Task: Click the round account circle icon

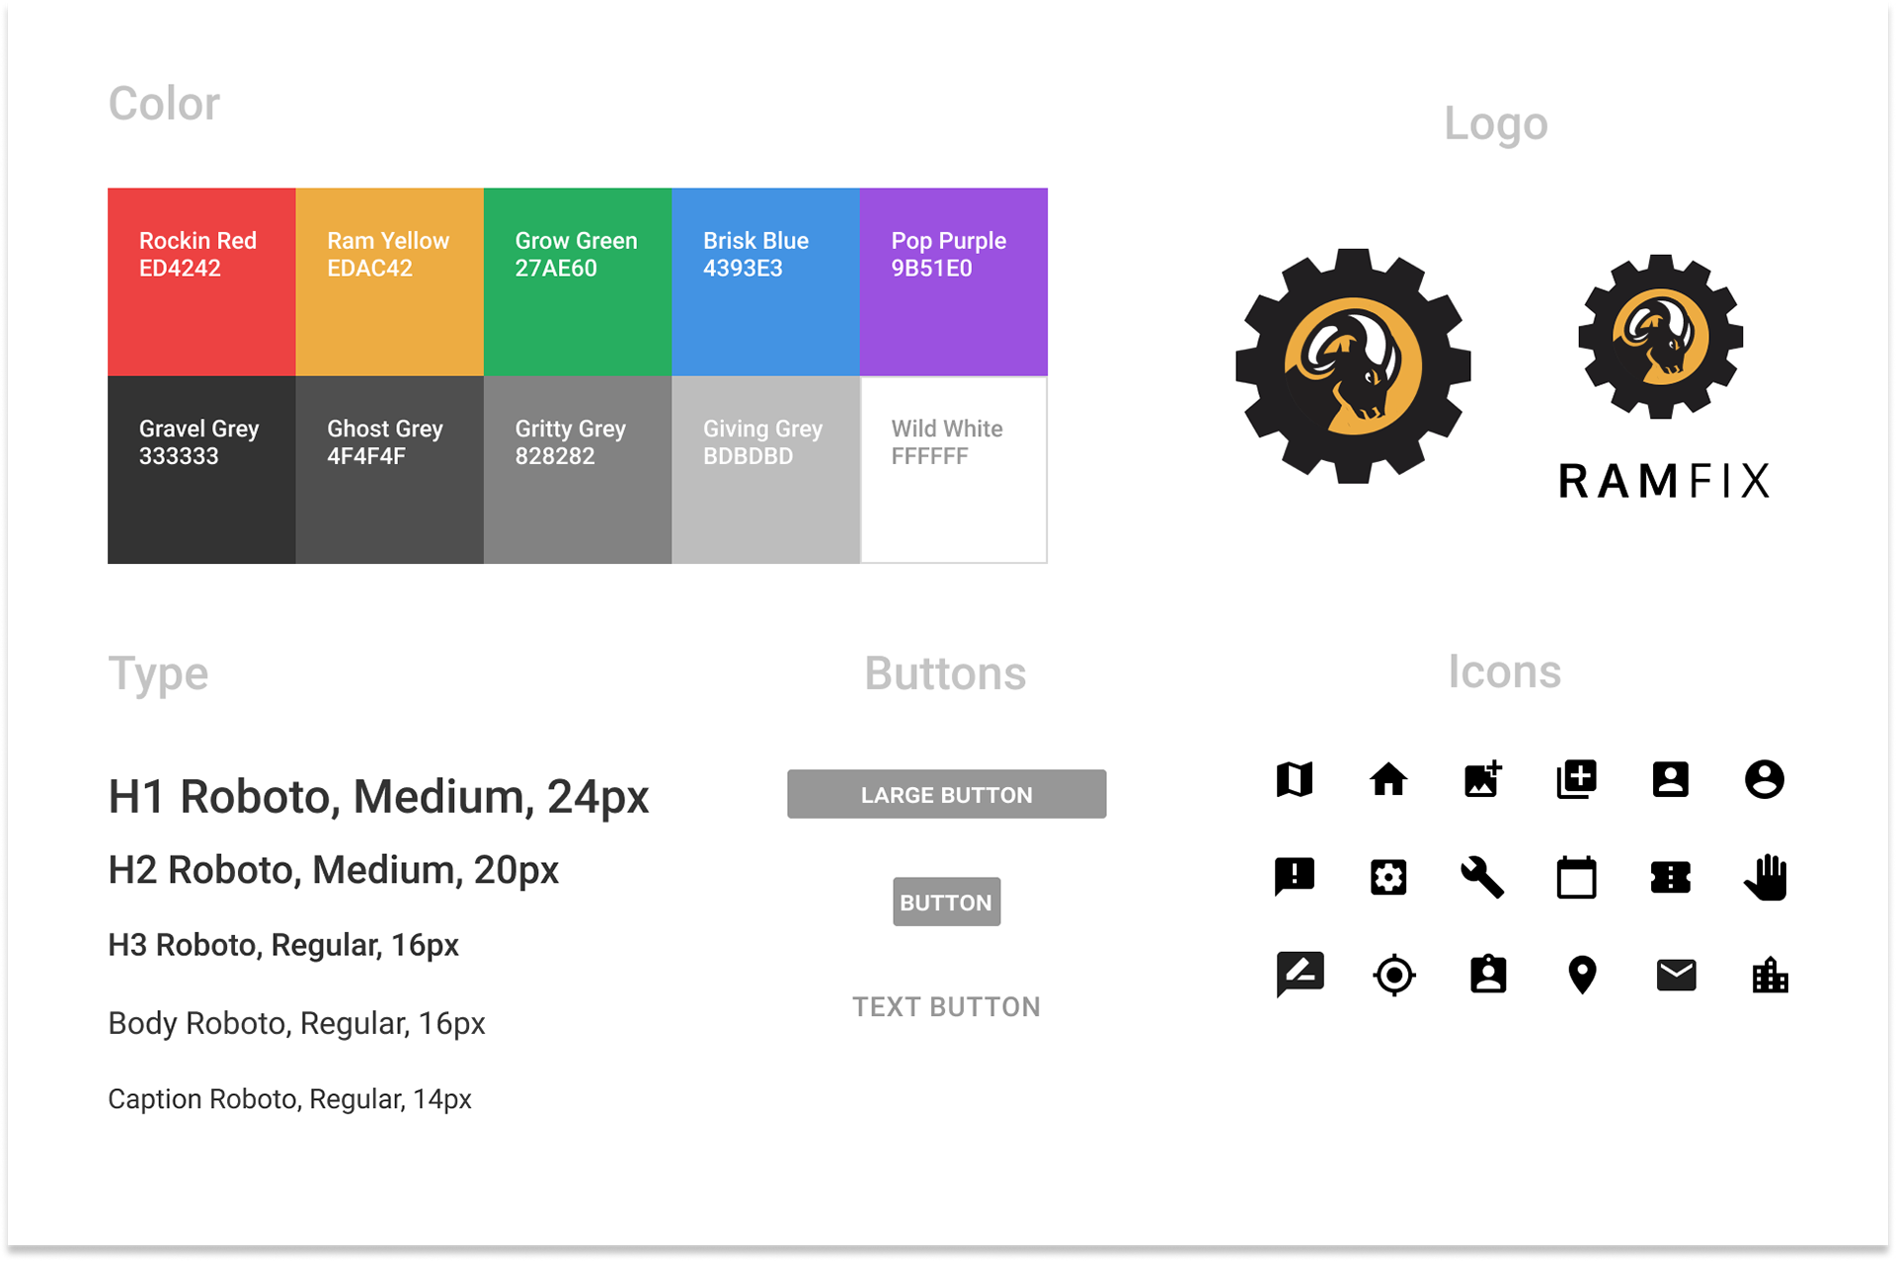Action: [1765, 779]
